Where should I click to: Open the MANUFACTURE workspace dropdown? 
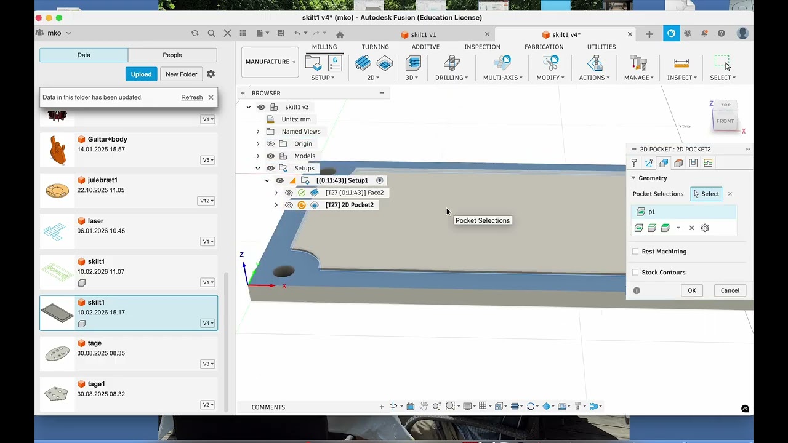coord(270,62)
